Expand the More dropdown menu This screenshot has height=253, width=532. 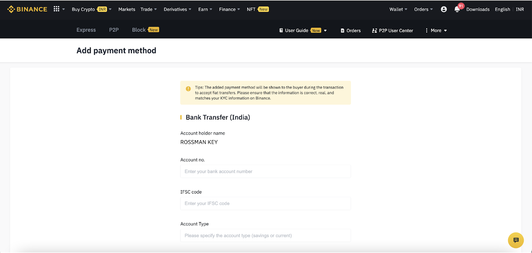click(x=436, y=31)
